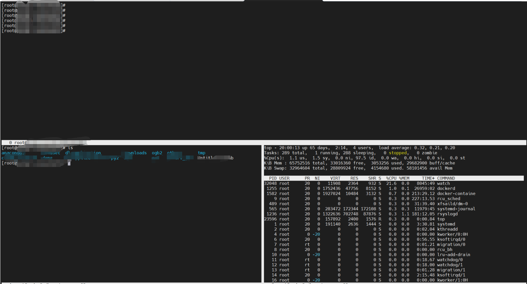527x284 pixels.
Task: Click the kworker/0:0H command entry
Action: (452, 234)
